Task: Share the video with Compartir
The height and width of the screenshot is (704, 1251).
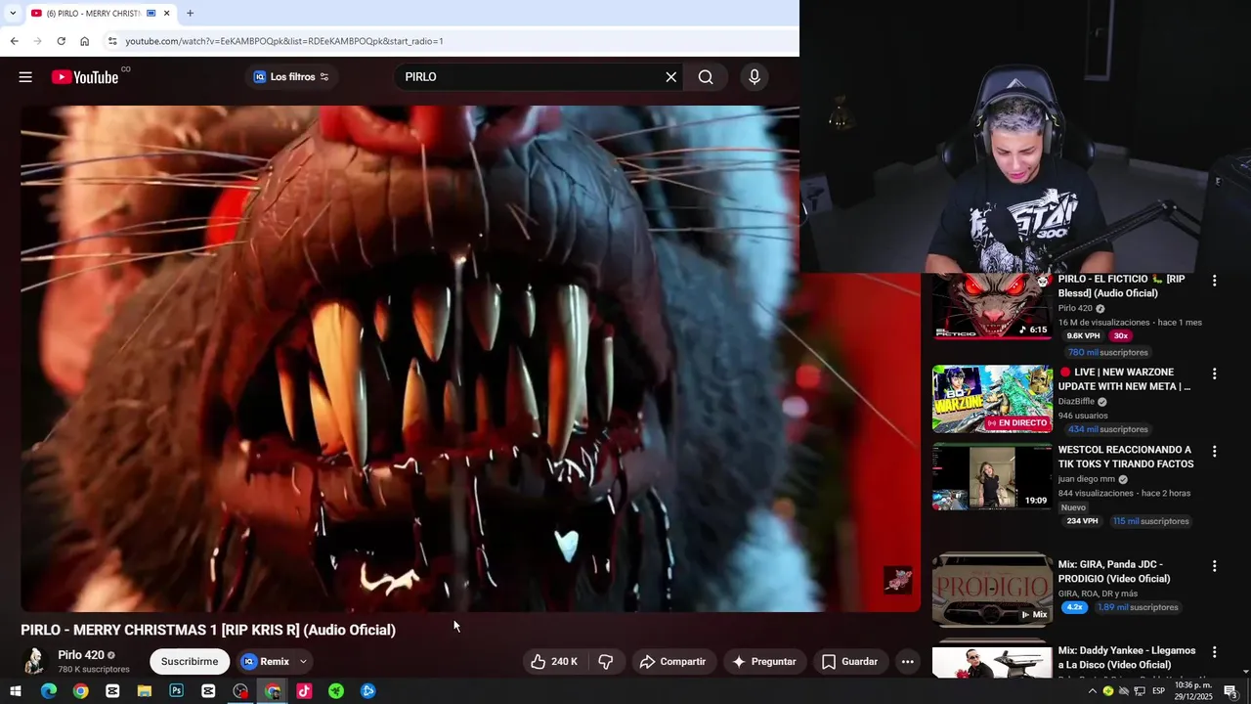Action: pyautogui.click(x=672, y=662)
